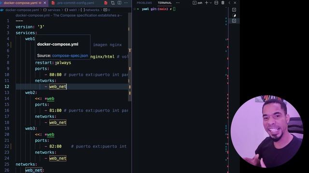The height and width of the screenshot is (173, 309).
Task: Click the 0 item breadcrumb segment
Action: tap(107, 10)
